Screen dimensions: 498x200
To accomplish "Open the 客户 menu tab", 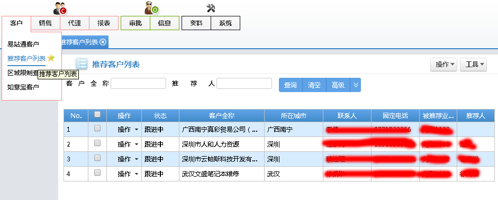I will coord(16,23).
